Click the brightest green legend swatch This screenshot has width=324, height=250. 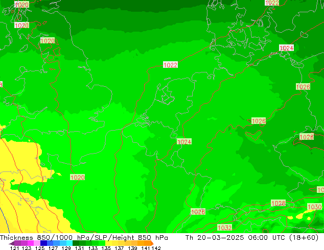[102, 243]
